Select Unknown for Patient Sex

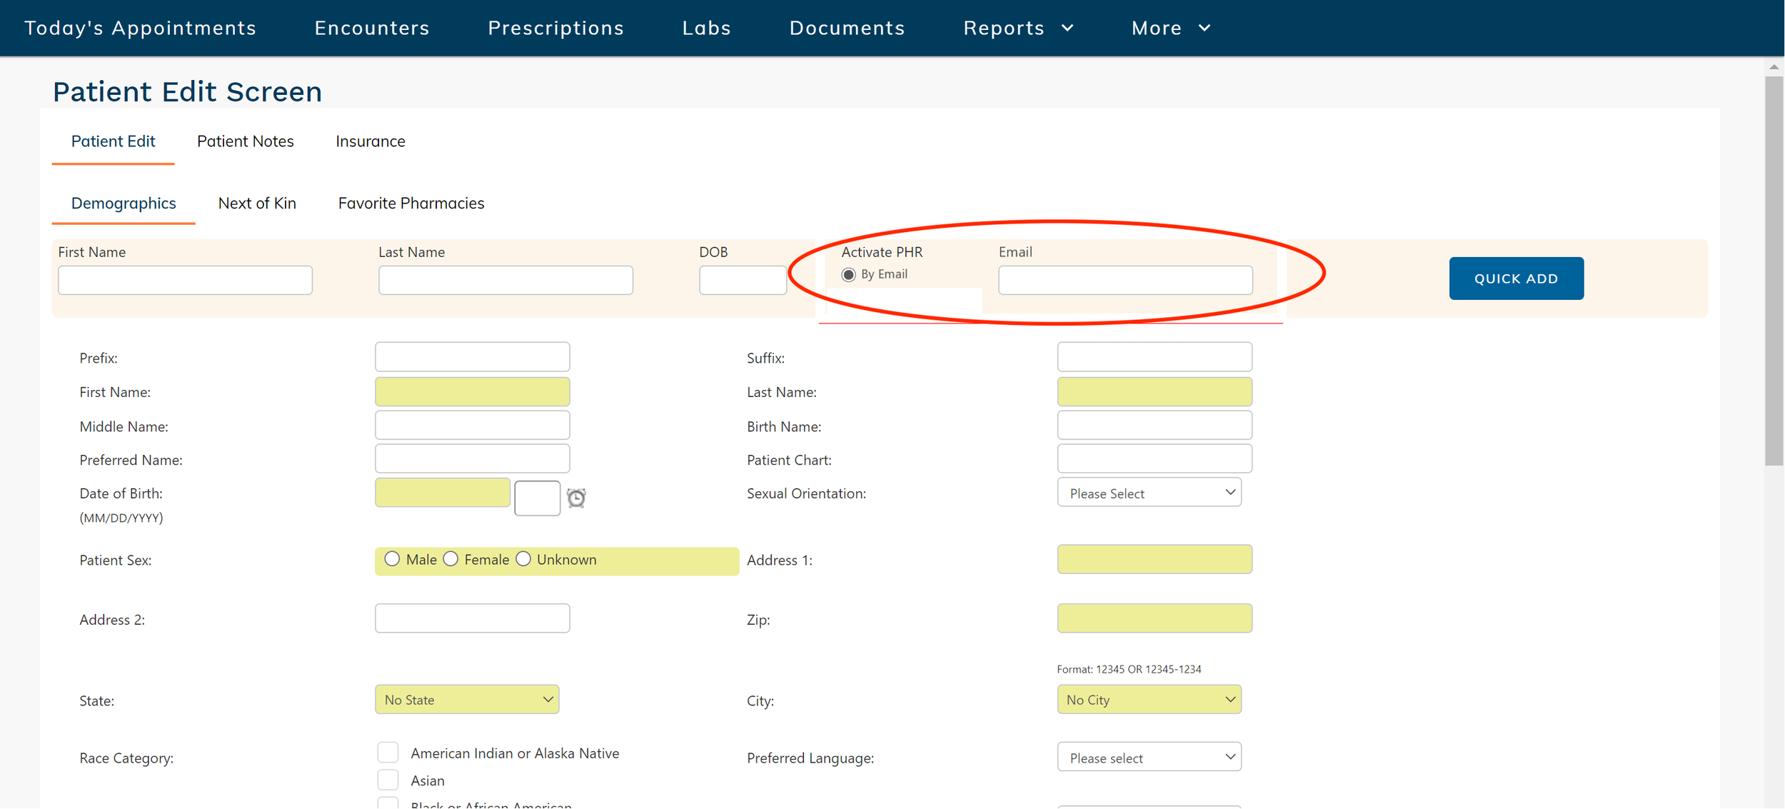coord(523,559)
